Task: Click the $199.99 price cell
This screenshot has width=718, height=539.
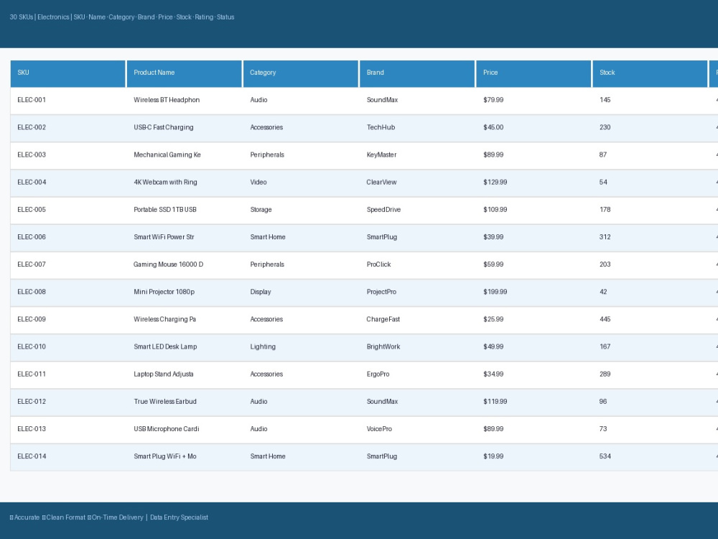Action: click(x=533, y=293)
